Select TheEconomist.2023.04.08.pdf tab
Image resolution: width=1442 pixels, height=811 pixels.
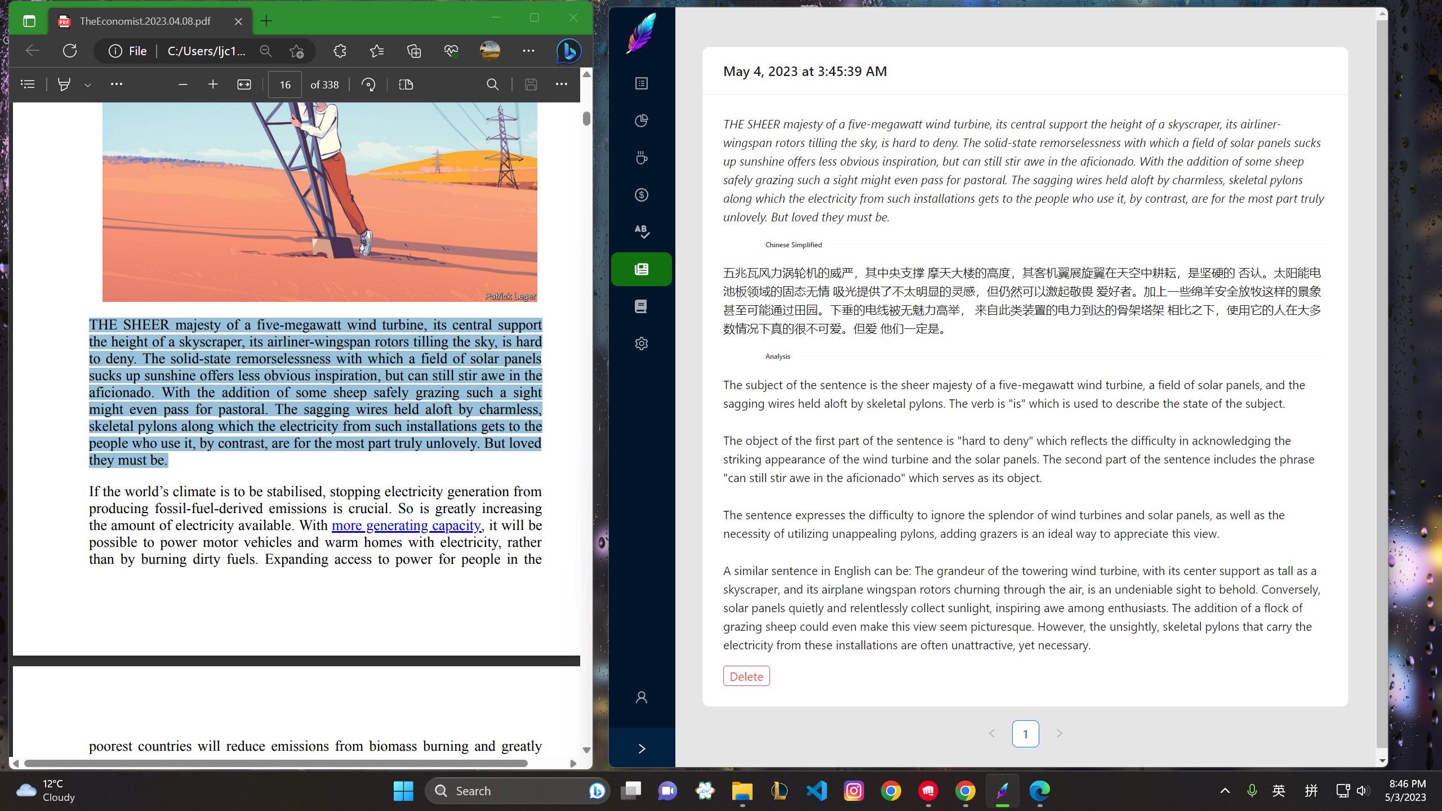(145, 21)
